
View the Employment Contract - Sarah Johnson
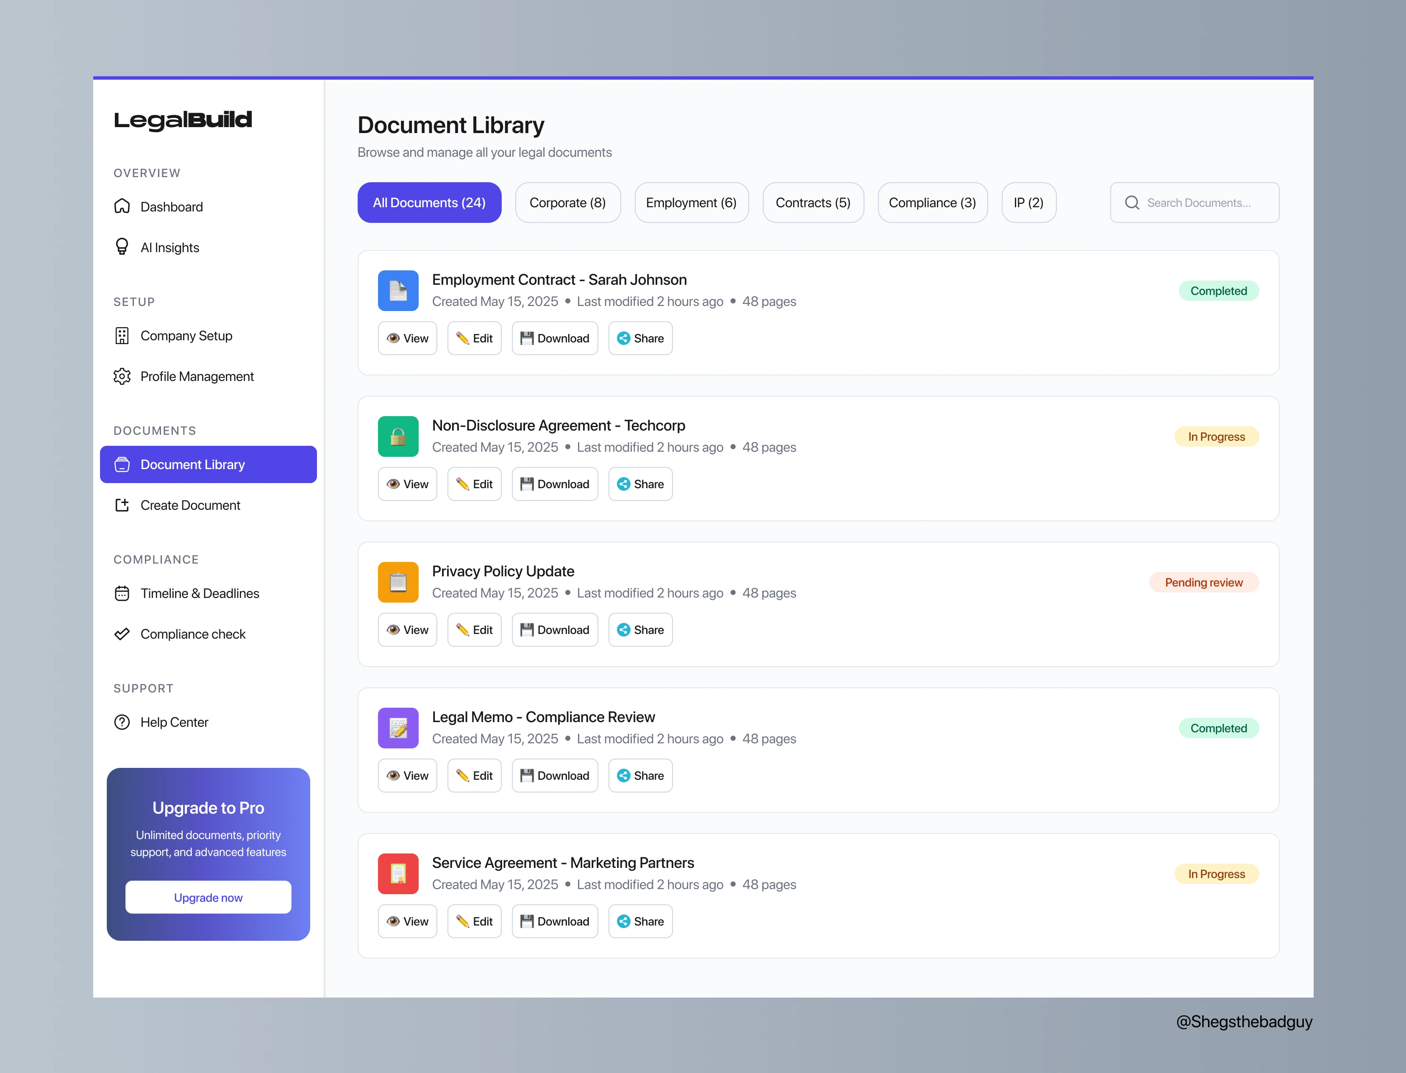[x=407, y=339]
